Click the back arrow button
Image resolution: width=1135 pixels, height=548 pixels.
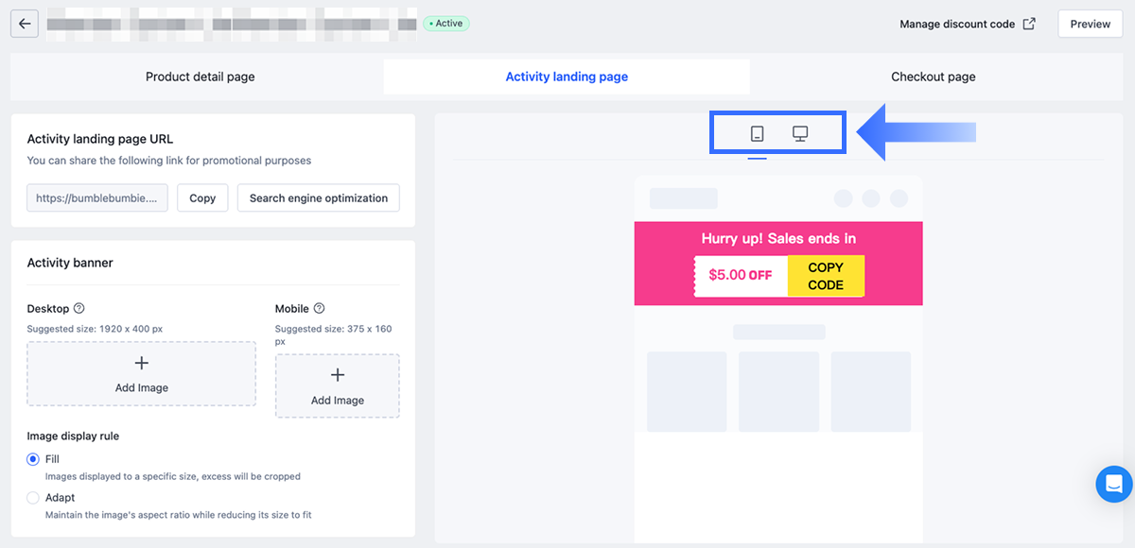pyautogui.click(x=25, y=24)
